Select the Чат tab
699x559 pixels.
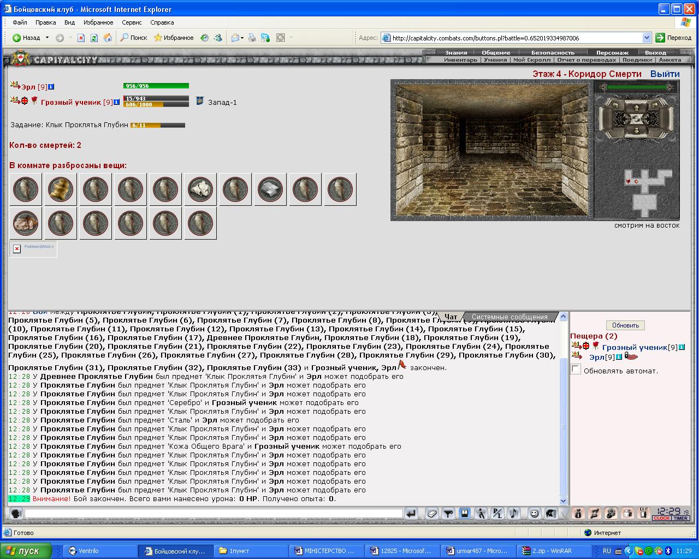(x=451, y=317)
